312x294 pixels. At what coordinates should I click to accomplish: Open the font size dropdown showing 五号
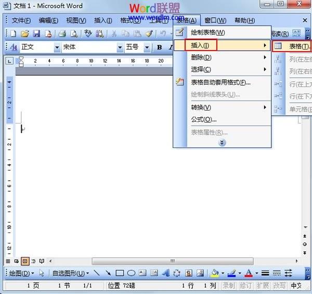click(147, 47)
